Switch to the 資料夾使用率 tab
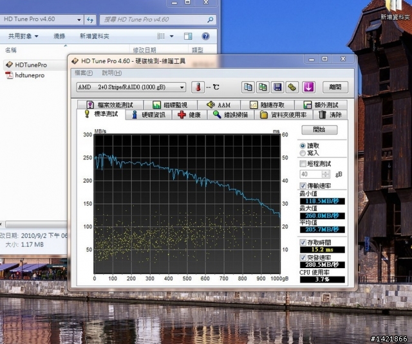Screen dimensions: 412x344 coord(283,114)
